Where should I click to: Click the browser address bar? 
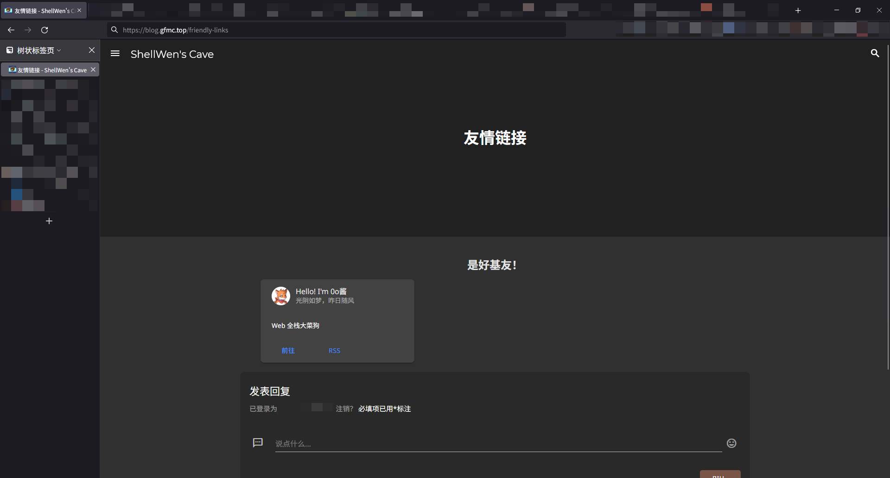tap(324, 30)
